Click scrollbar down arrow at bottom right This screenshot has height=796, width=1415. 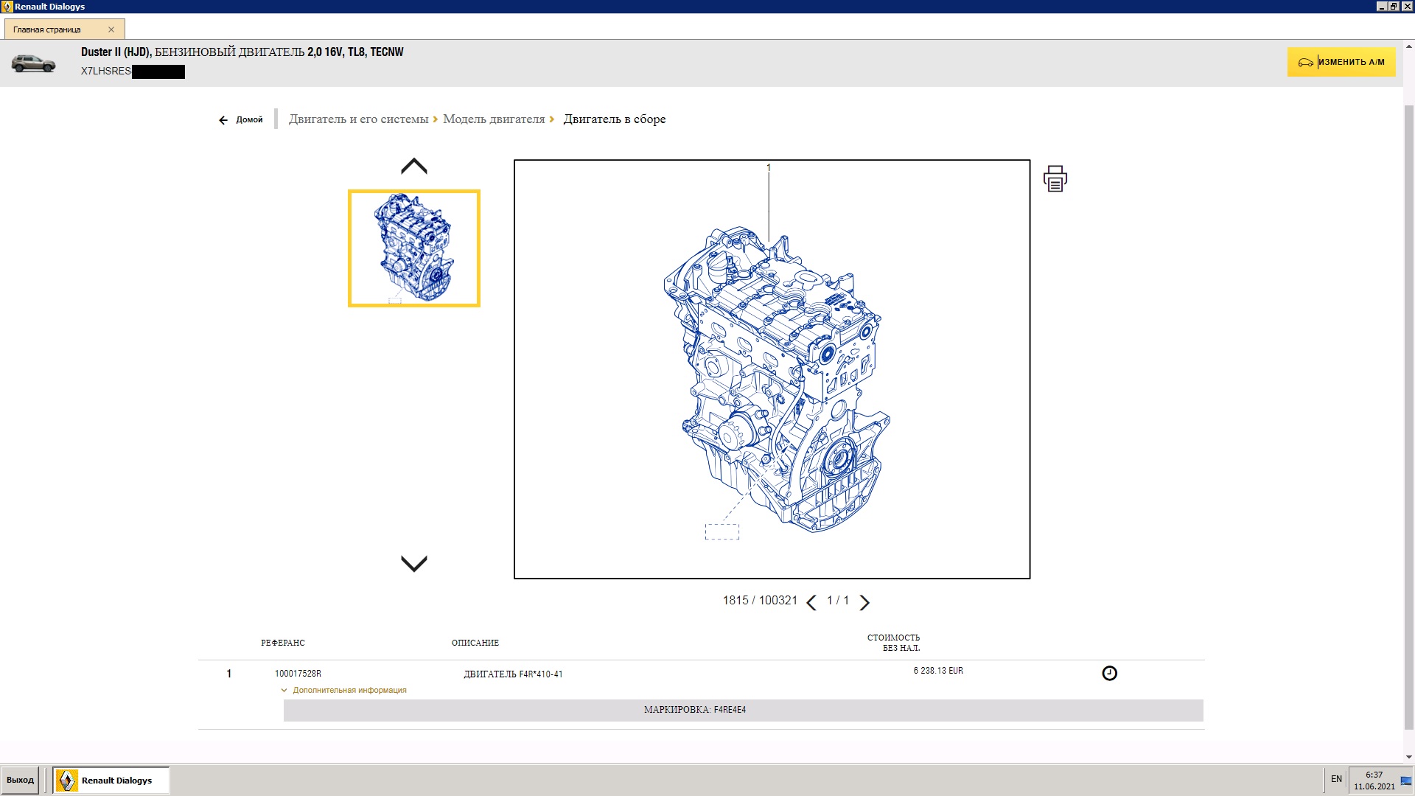click(1409, 757)
